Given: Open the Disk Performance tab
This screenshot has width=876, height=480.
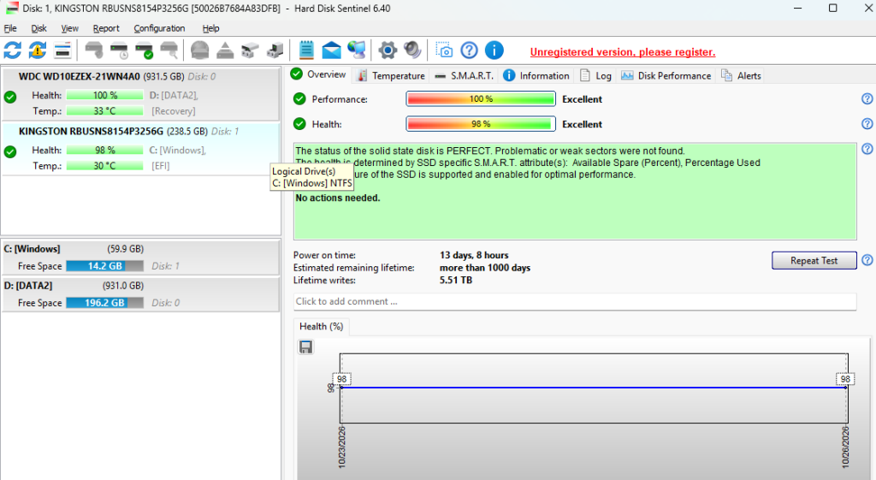Looking at the screenshot, I should 666,75.
